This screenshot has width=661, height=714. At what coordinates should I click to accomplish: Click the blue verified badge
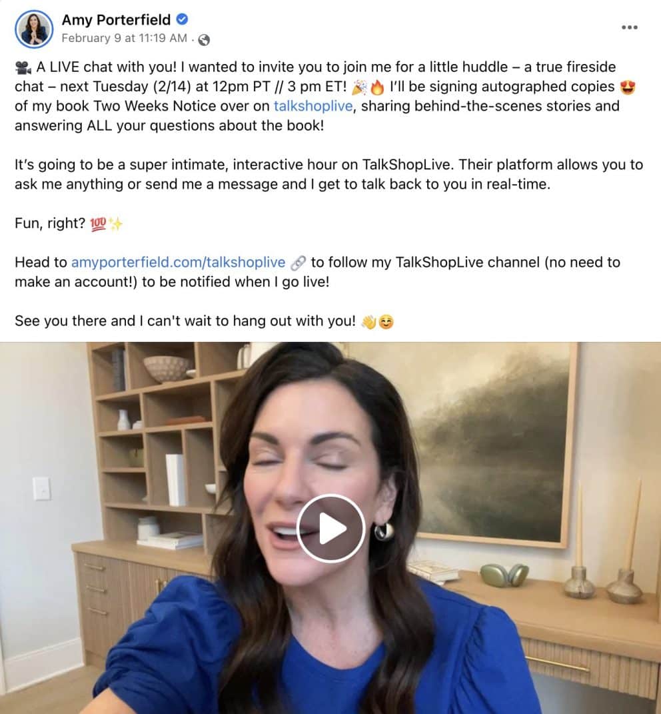(x=182, y=19)
